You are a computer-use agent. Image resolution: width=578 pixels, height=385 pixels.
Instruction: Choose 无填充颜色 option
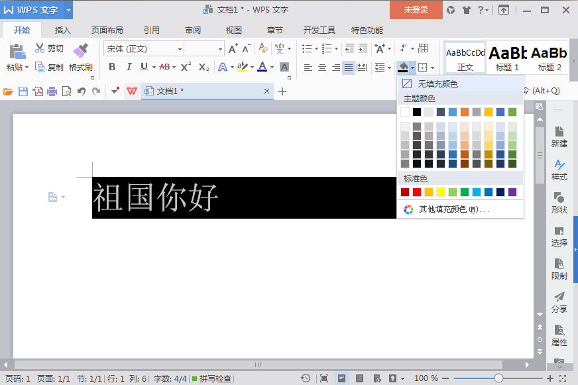click(x=461, y=83)
